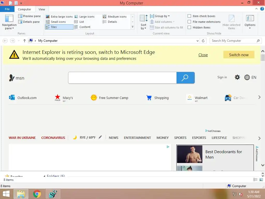The image size is (265, 199).
Task: Close the Internet Explorer retiring banner
Action: [x=203, y=55]
